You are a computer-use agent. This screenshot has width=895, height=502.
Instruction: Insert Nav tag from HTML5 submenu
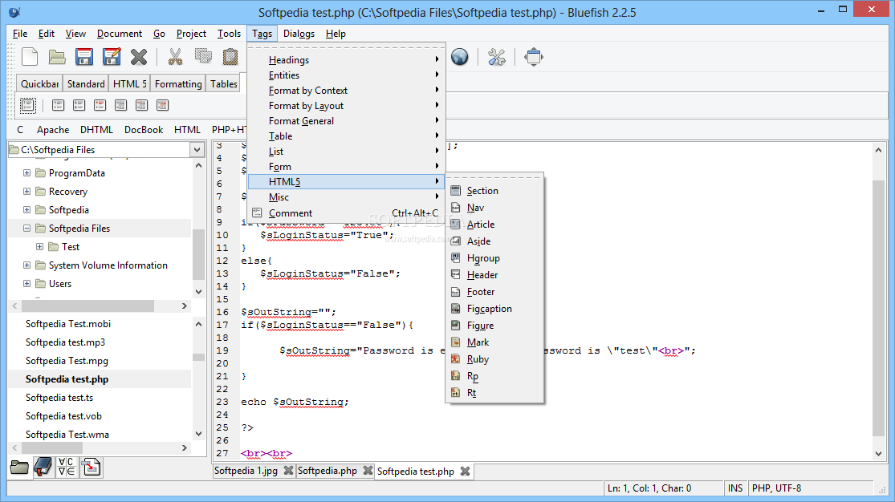[494, 208]
